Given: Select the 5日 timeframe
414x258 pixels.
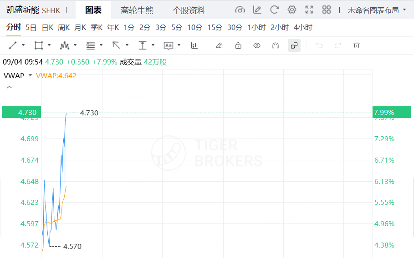Looking at the screenshot, I should point(31,27).
